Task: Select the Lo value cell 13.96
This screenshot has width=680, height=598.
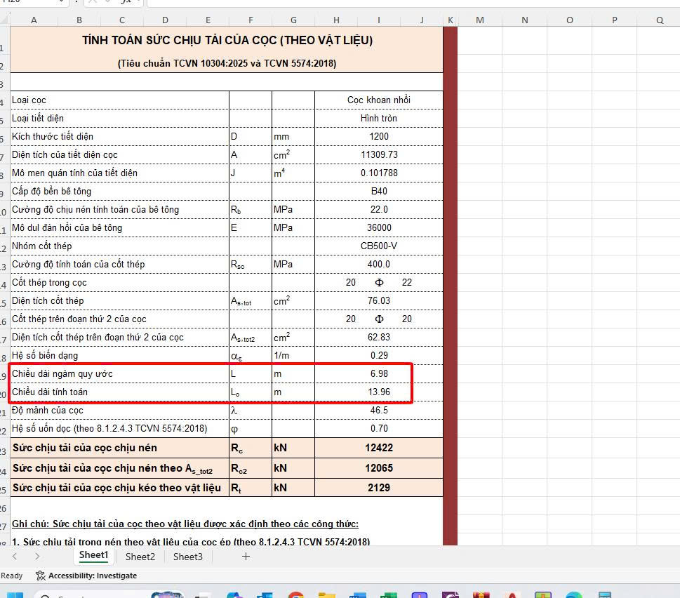Action: (x=378, y=392)
